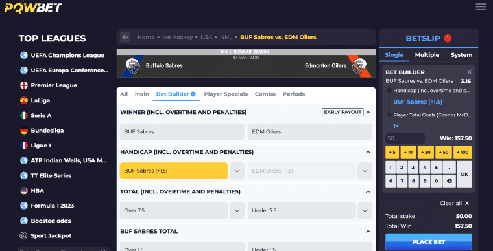This screenshot has height=251, width=493.
Task: Click the Boosted odds globe icon
Action: point(24,221)
